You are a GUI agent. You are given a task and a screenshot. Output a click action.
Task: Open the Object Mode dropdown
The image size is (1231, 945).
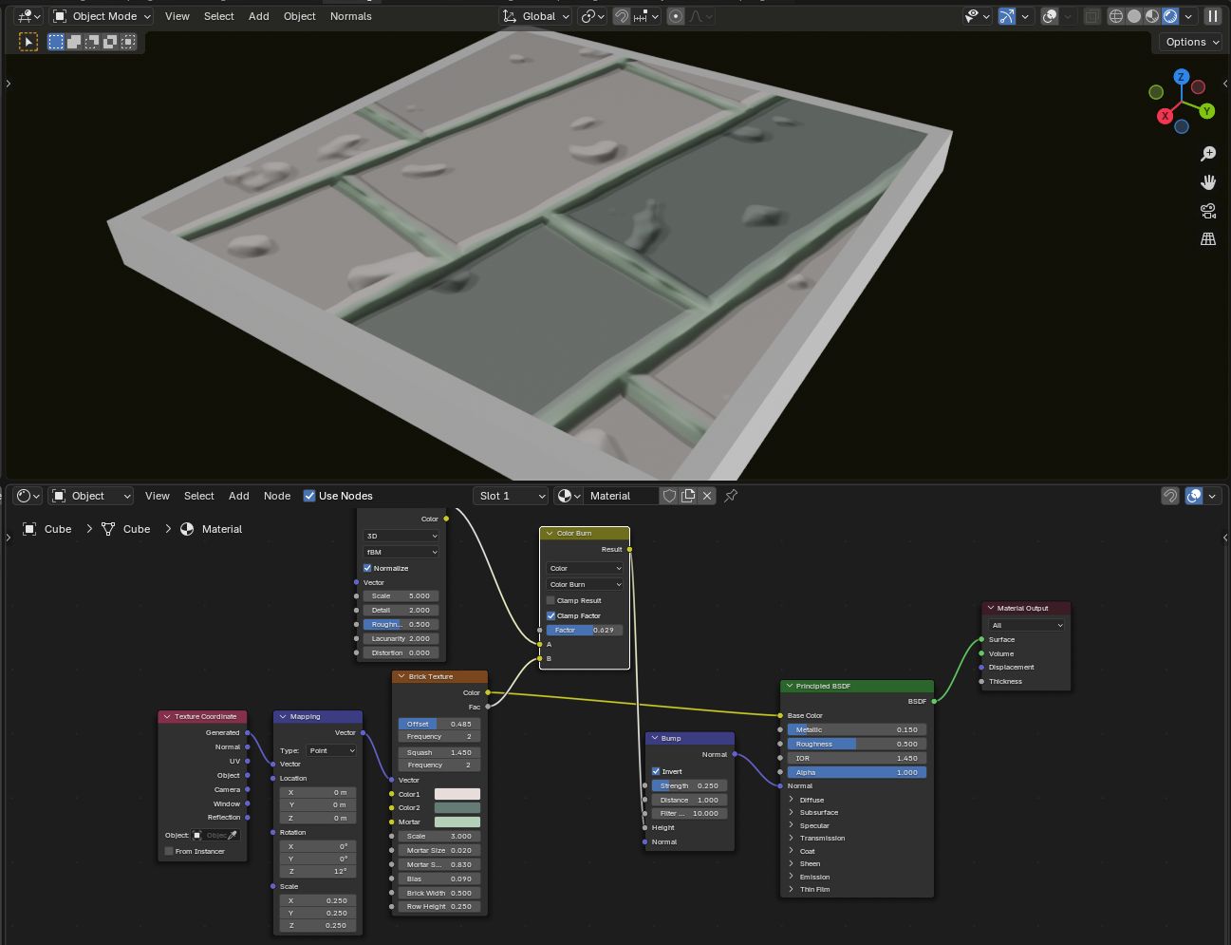[x=102, y=16]
